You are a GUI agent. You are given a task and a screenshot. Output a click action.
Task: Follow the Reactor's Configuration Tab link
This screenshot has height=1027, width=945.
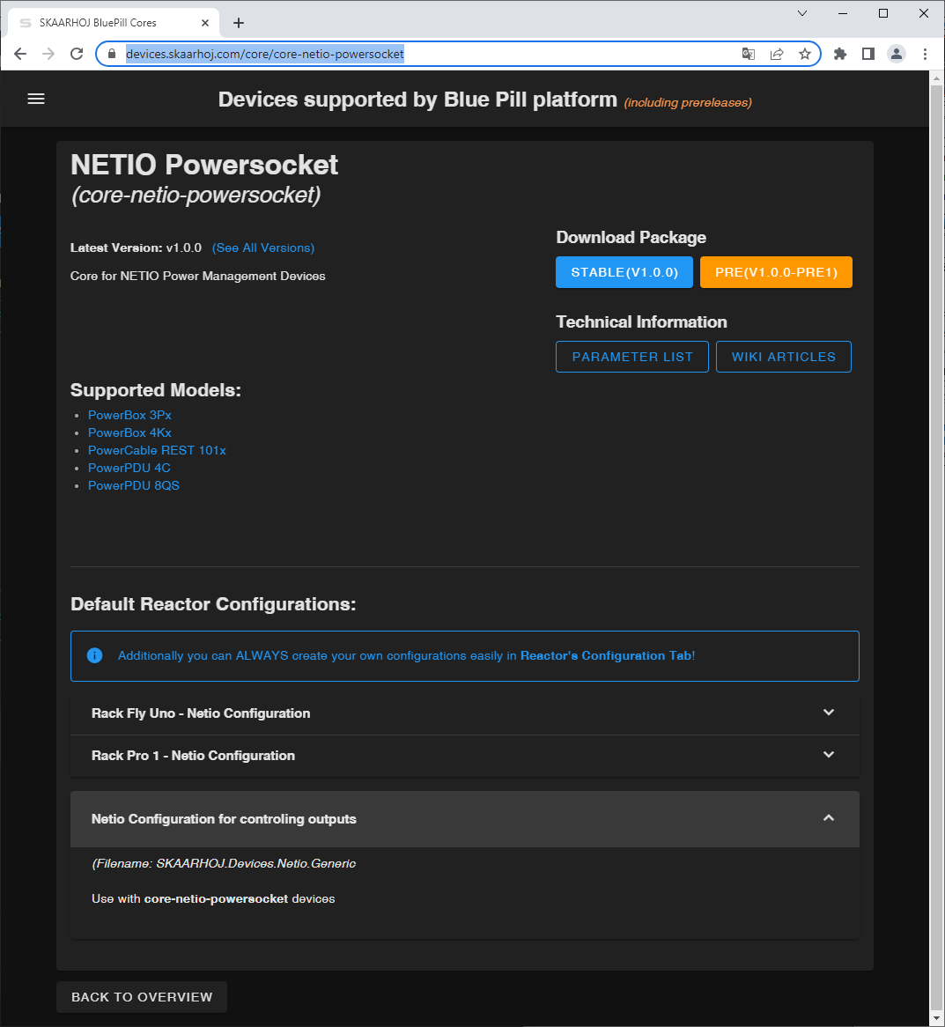(606, 655)
